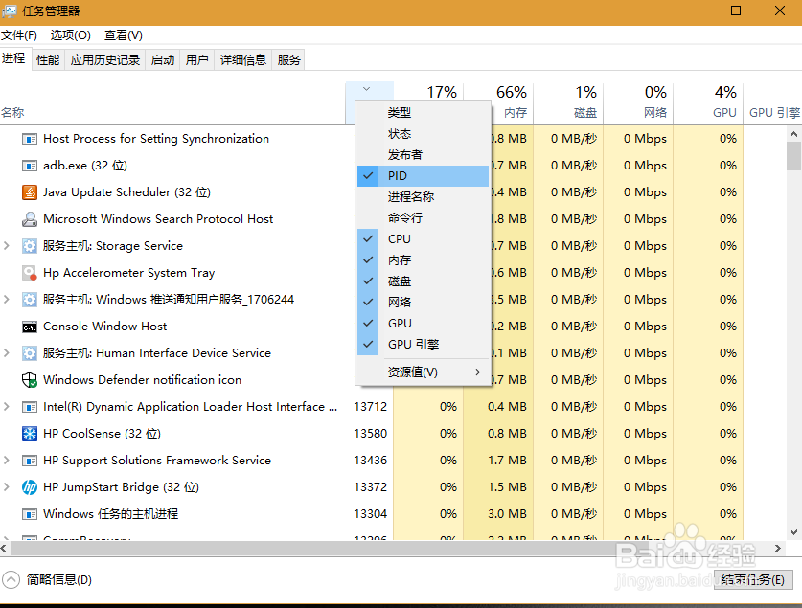Enable the 命令行 column
The height and width of the screenshot is (608, 802).
click(423, 218)
